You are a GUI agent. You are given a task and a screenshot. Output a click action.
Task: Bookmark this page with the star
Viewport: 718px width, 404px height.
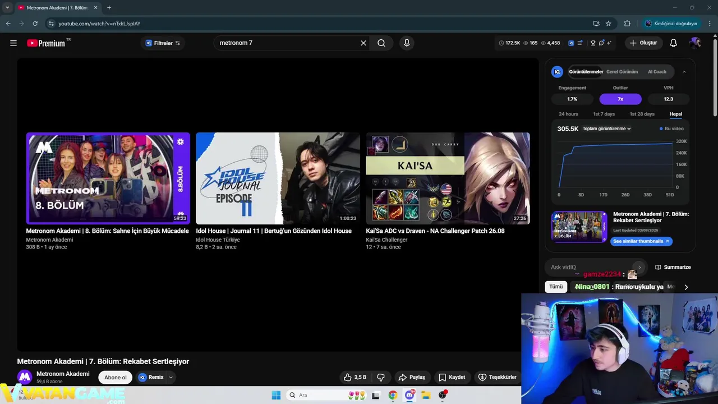point(608,24)
